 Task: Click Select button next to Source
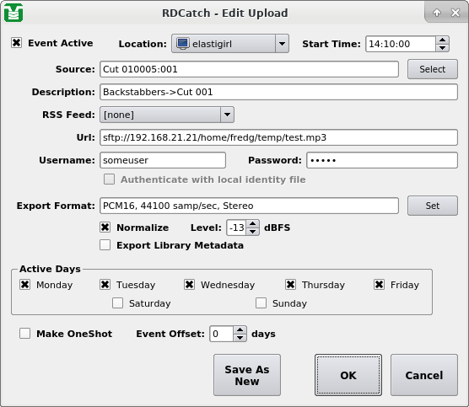click(433, 69)
